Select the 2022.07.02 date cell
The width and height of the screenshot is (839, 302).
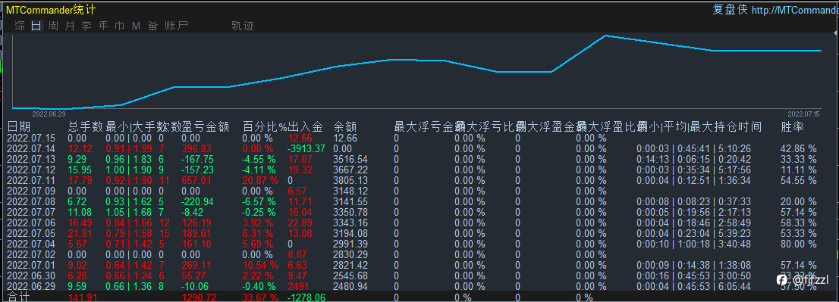(31, 254)
